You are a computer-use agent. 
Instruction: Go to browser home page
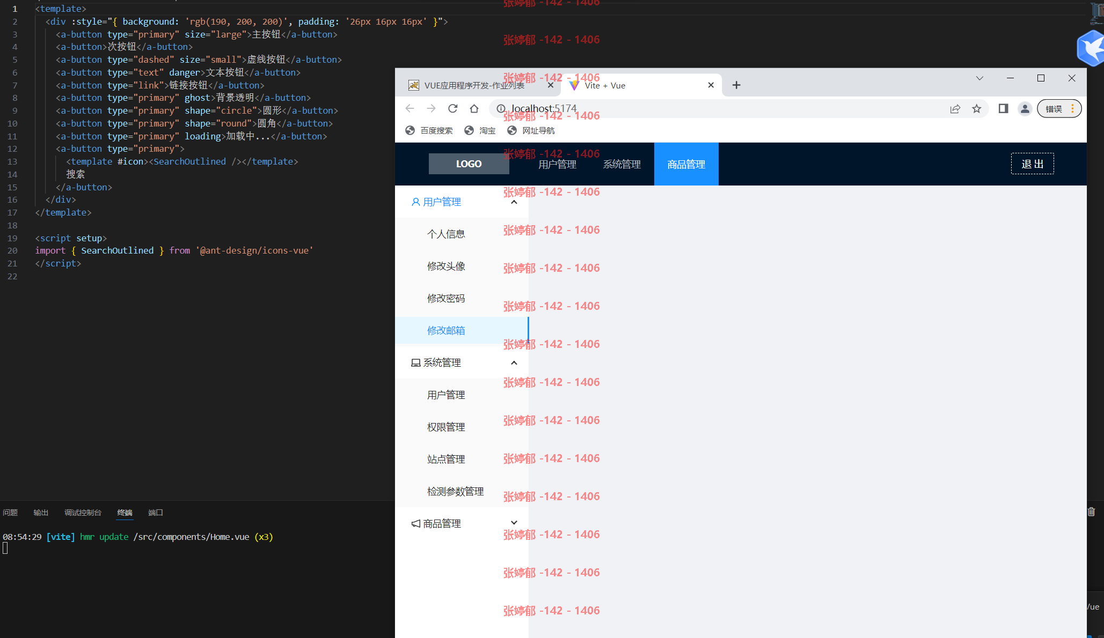[x=474, y=109]
